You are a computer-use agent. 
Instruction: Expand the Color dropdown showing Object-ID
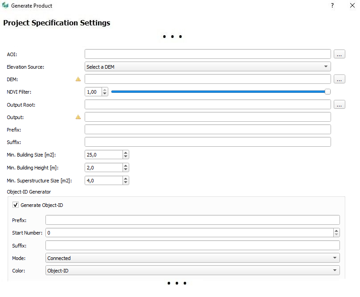pyautogui.click(x=192, y=271)
